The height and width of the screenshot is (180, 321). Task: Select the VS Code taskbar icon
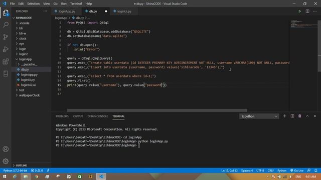pyautogui.click(x=101, y=176)
